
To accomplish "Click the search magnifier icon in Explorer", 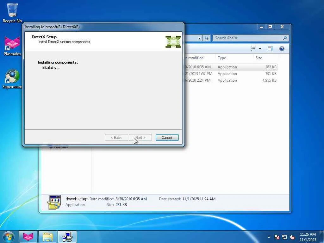I will 285,38.
